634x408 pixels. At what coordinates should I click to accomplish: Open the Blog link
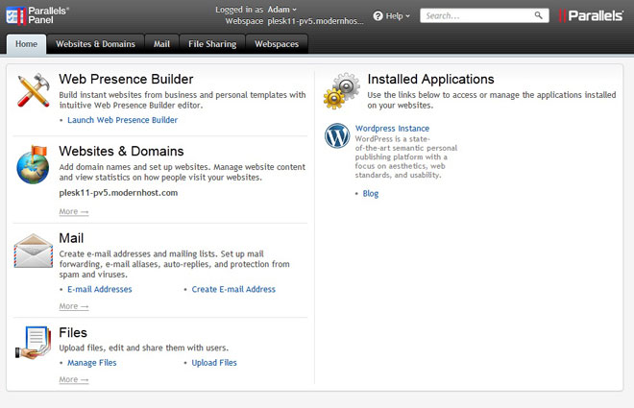371,194
